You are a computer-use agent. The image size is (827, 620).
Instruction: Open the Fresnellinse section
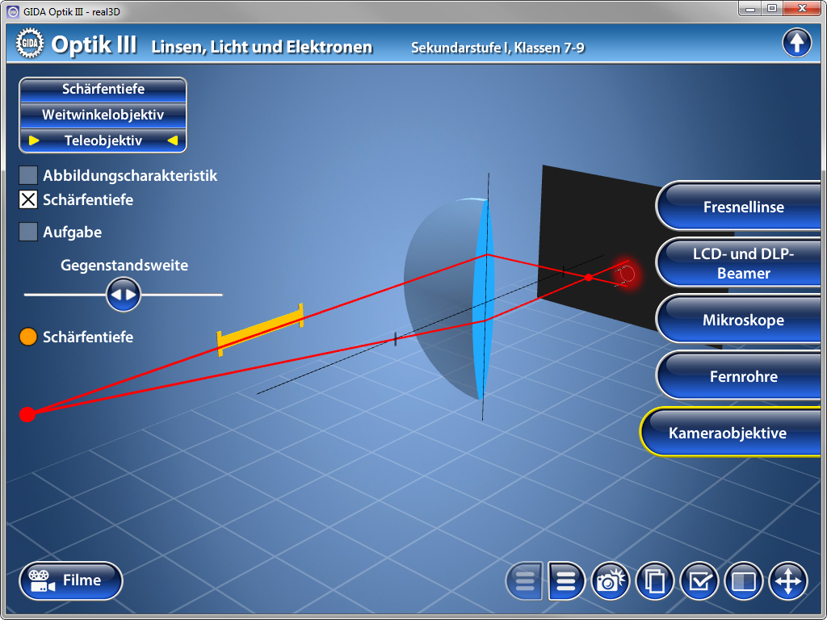point(743,207)
